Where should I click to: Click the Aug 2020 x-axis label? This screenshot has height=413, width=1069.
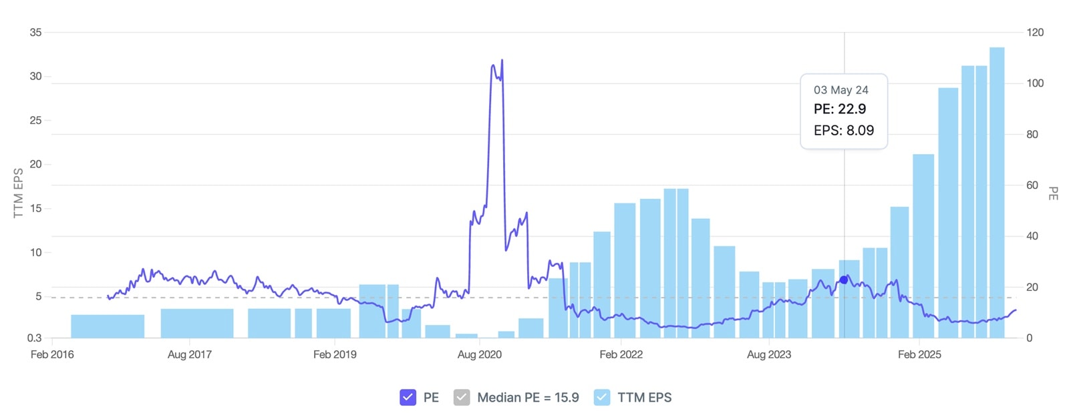(x=480, y=354)
